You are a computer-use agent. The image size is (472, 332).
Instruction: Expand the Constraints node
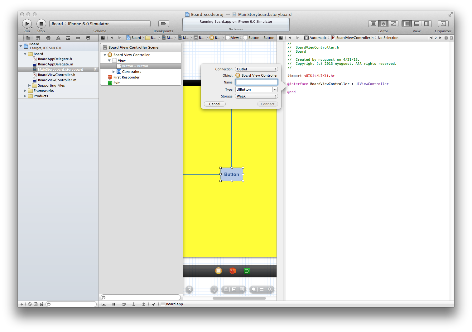click(x=114, y=72)
